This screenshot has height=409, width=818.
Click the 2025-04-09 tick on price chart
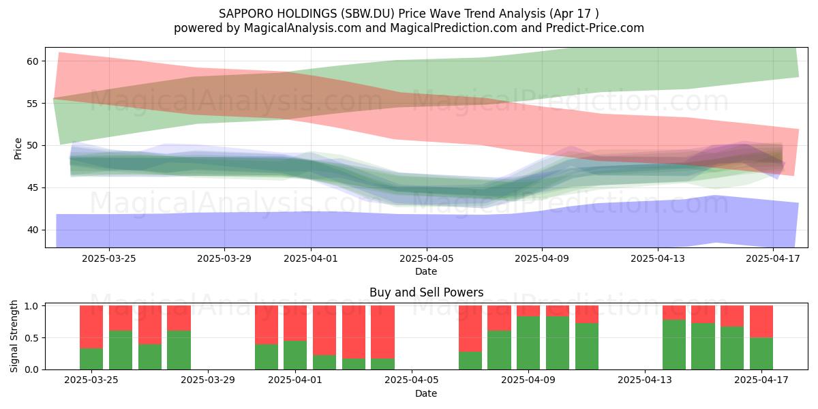click(542, 258)
